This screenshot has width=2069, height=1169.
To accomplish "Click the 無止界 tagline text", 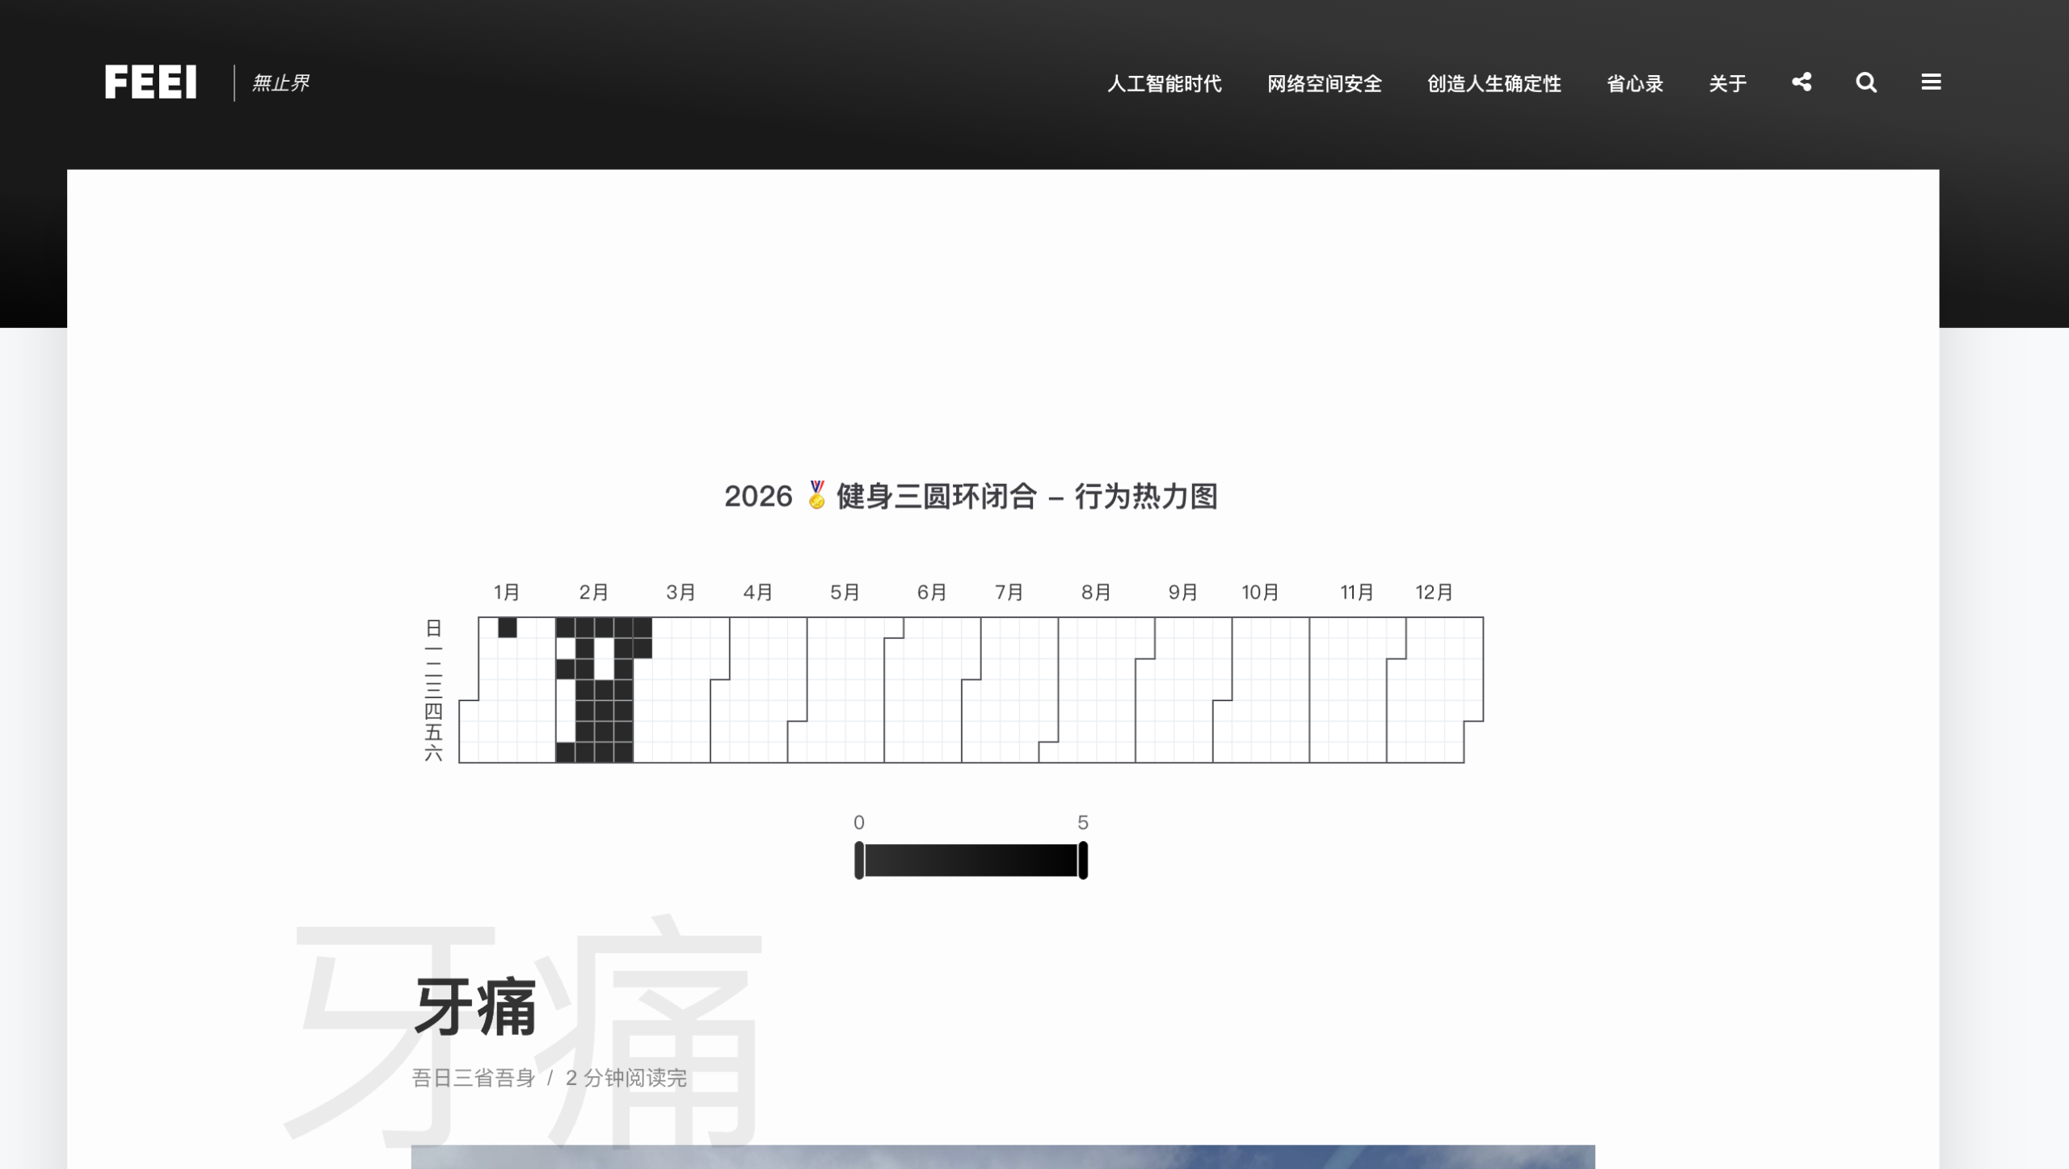I will (x=280, y=83).
